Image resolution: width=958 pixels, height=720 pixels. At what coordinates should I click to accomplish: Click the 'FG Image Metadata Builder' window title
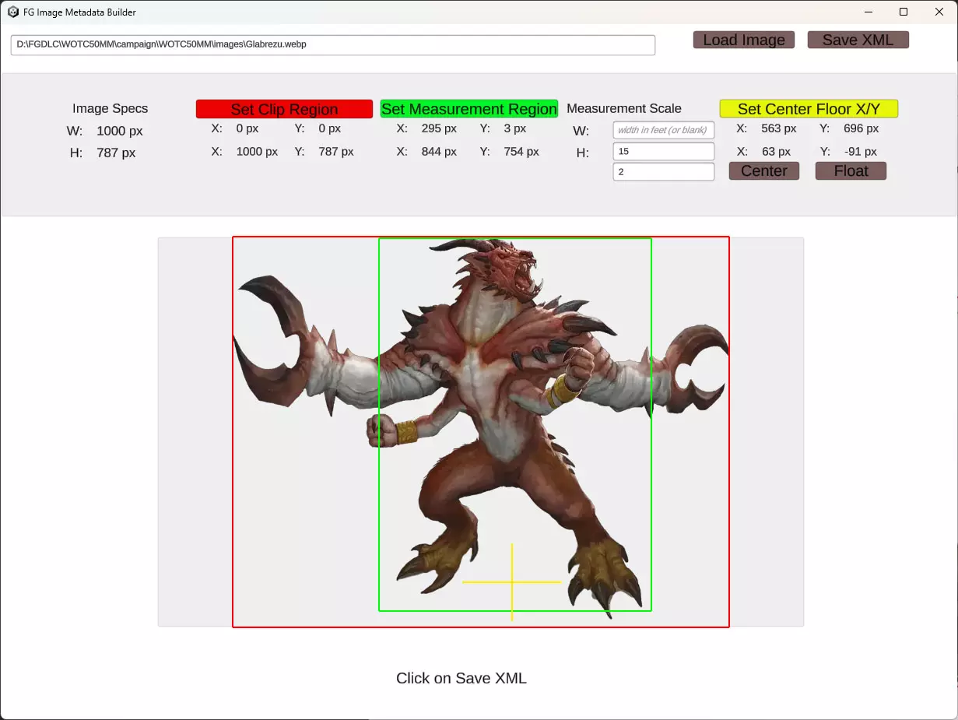point(80,12)
